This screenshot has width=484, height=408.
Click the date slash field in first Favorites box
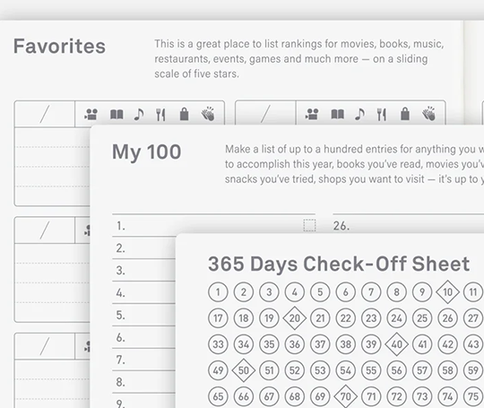(45, 114)
